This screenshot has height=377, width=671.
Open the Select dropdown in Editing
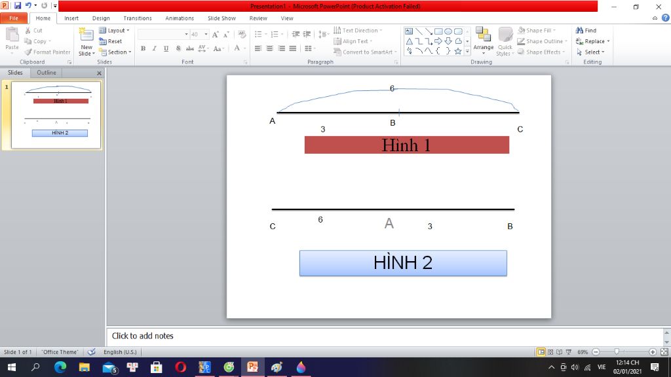point(590,52)
